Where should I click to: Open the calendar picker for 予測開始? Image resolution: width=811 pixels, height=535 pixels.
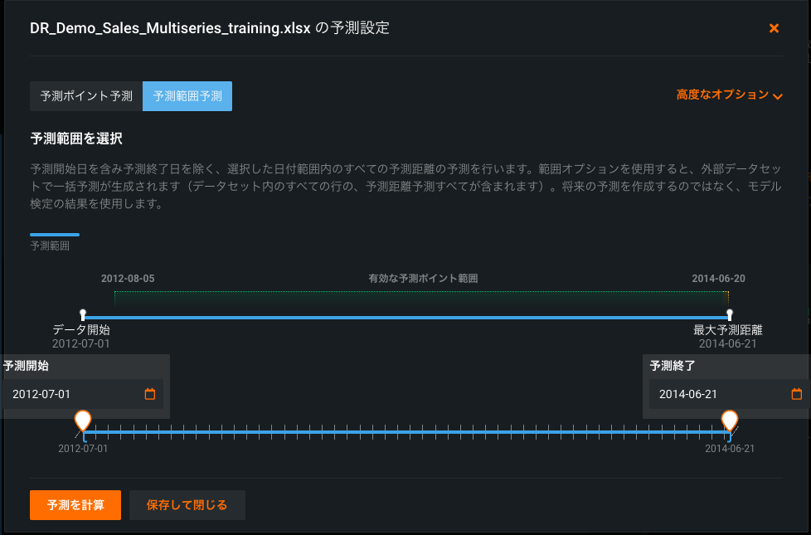pos(150,394)
